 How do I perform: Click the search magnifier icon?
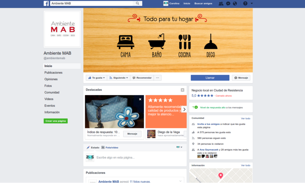point(138,3)
